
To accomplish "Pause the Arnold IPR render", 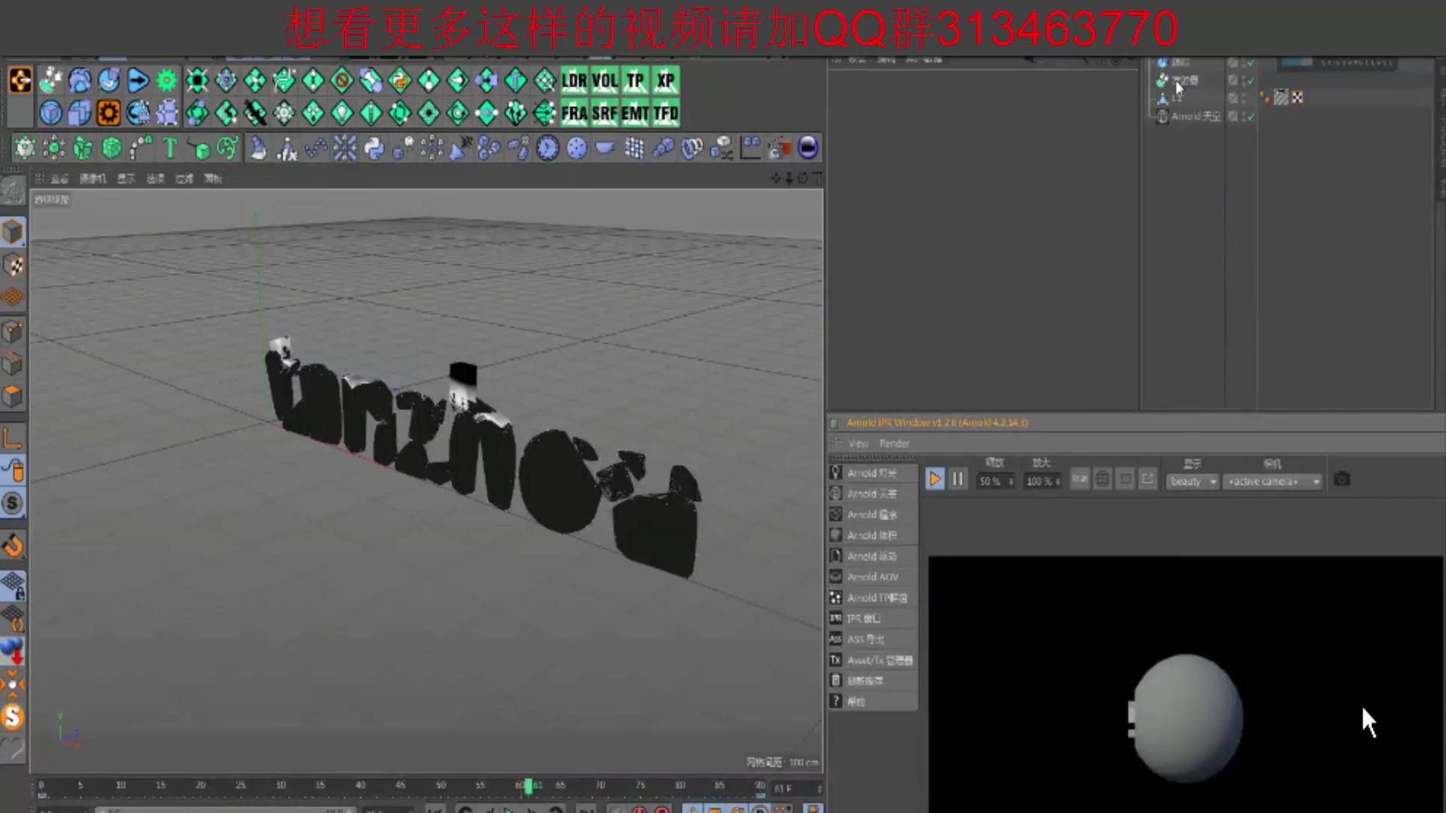I will pyautogui.click(x=957, y=480).
